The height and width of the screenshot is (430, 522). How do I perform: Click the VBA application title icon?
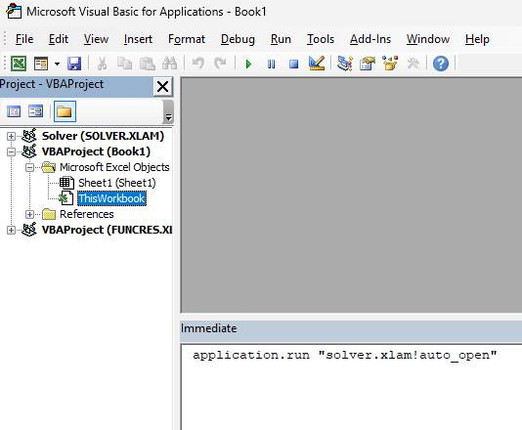(x=14, y=12)
